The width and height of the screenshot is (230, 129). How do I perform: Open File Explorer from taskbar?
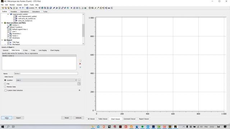93,126
